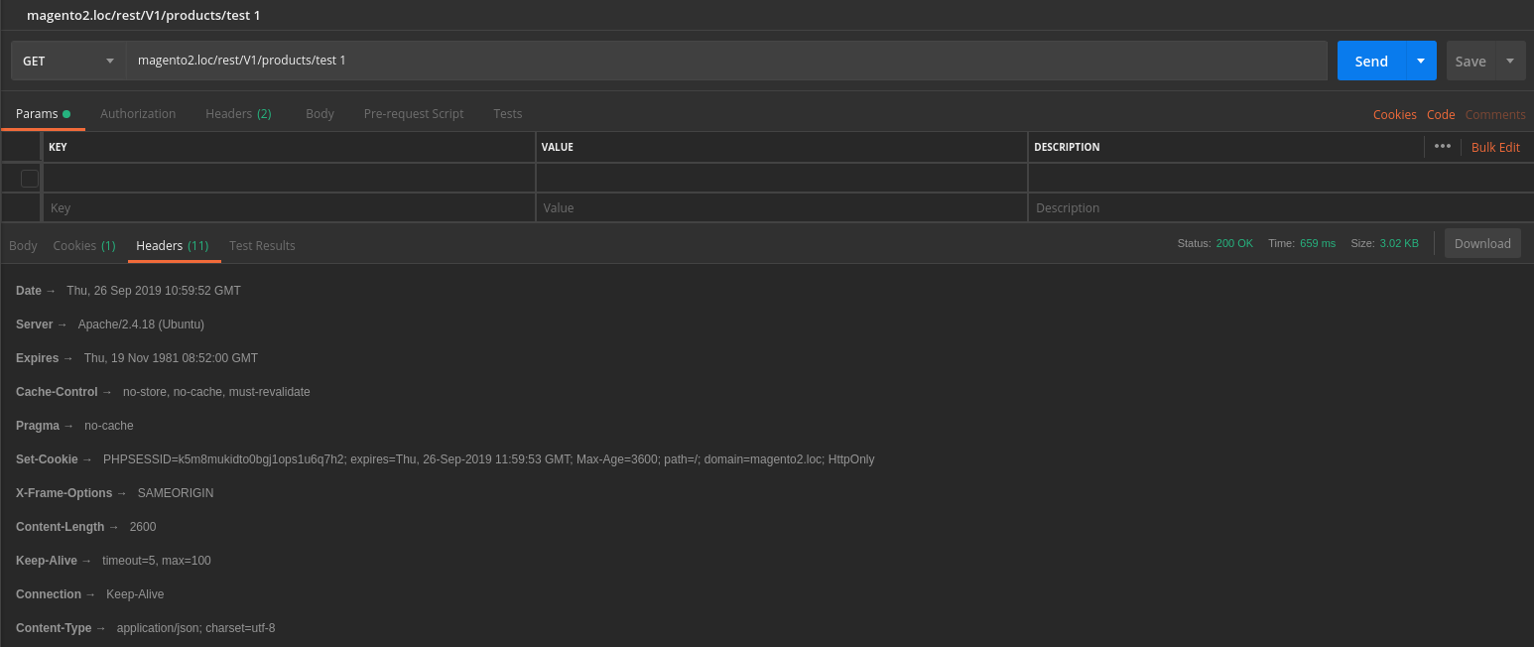Open the Code link
The height and width of the screenshot is (647, 1534).
(x=1441, y=115)
